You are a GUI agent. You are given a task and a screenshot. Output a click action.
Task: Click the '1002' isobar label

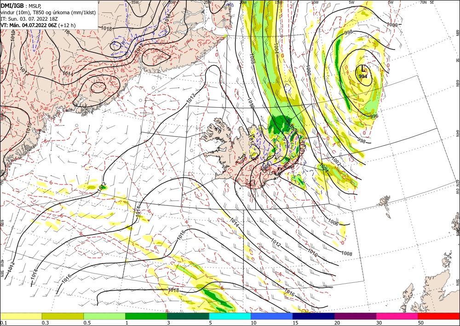click(337, 160)
